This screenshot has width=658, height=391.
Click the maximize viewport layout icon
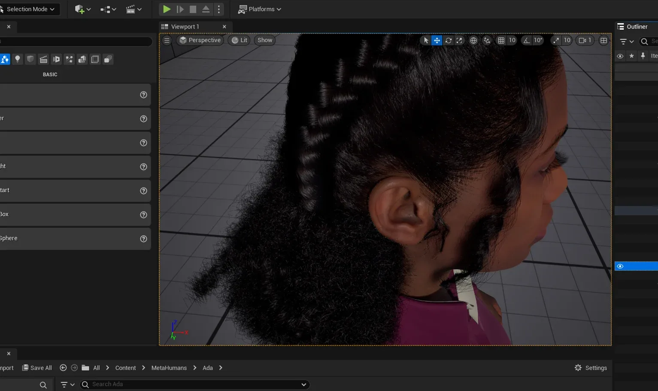point(603,40)
